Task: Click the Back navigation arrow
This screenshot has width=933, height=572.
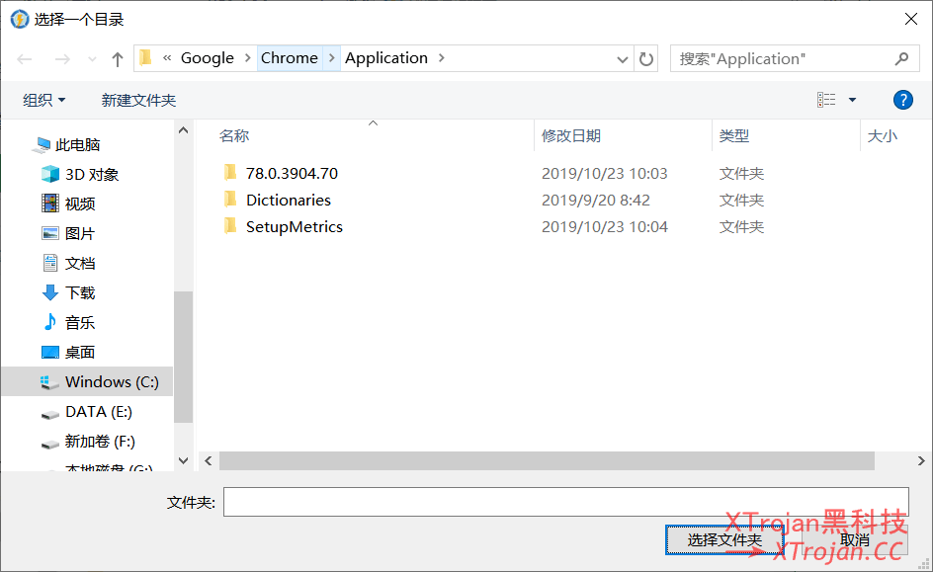Action: point(25,59)
